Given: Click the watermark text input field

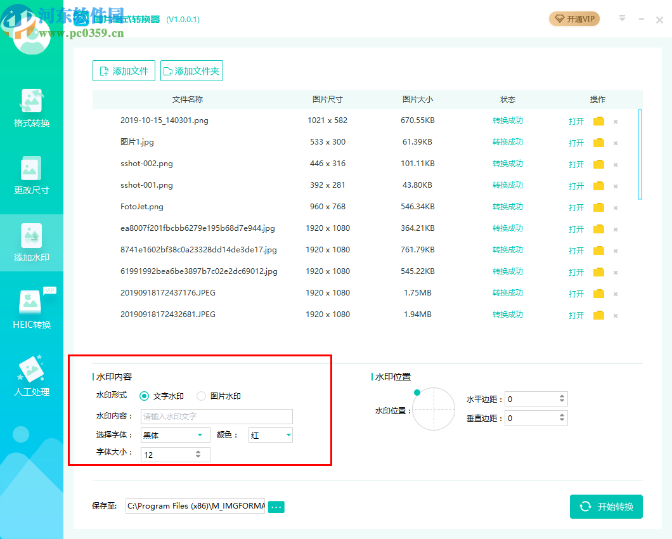Looking at the screenshot, I should click(216, 417).
